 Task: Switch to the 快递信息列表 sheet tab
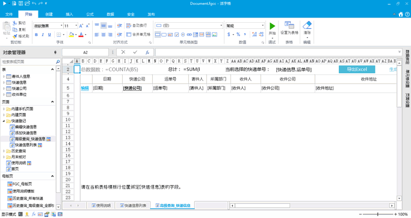(133, 205)
